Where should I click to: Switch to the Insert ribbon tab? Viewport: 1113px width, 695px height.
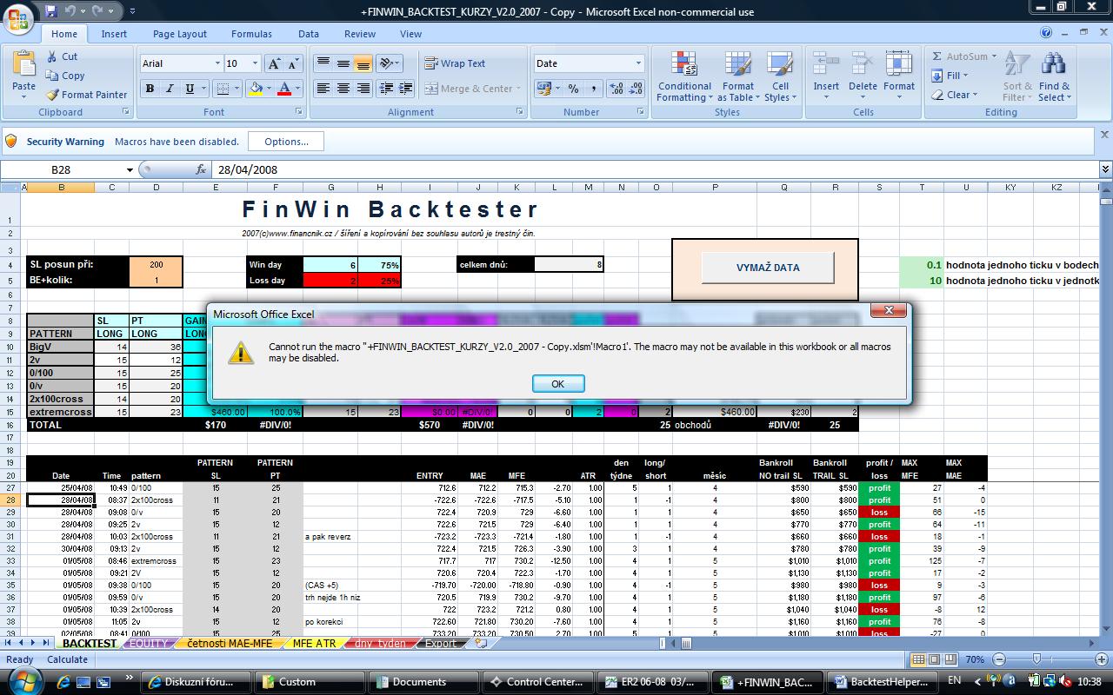[114, 34]
